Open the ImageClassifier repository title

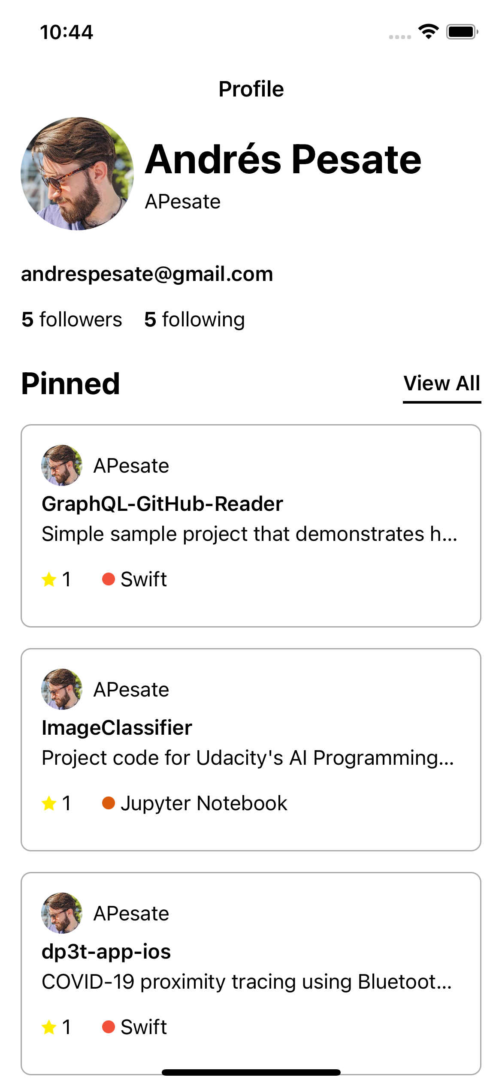point(117,728)
